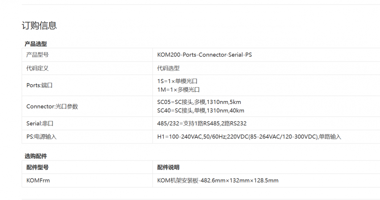Click the 配件说明 column header
Screen dimensions: 380x200
168,167
